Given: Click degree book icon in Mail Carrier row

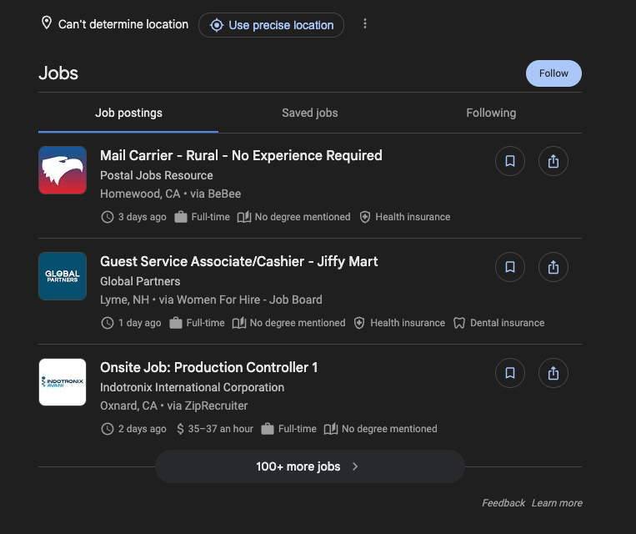Looking at the screenshot, I should (x=244, y=217).
